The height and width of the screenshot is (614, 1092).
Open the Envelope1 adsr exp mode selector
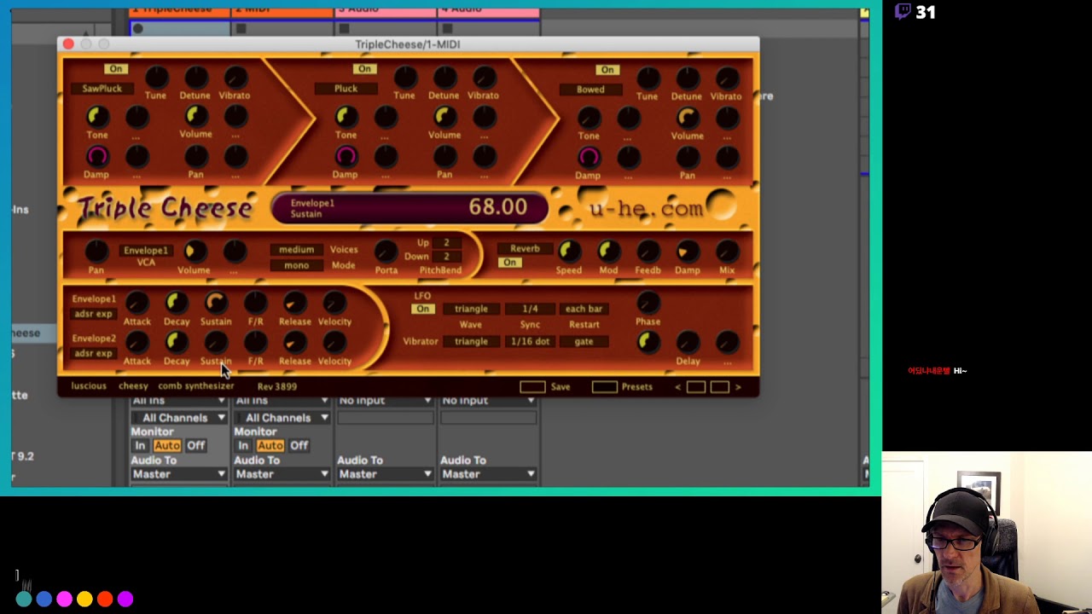[x=93, y=314]
